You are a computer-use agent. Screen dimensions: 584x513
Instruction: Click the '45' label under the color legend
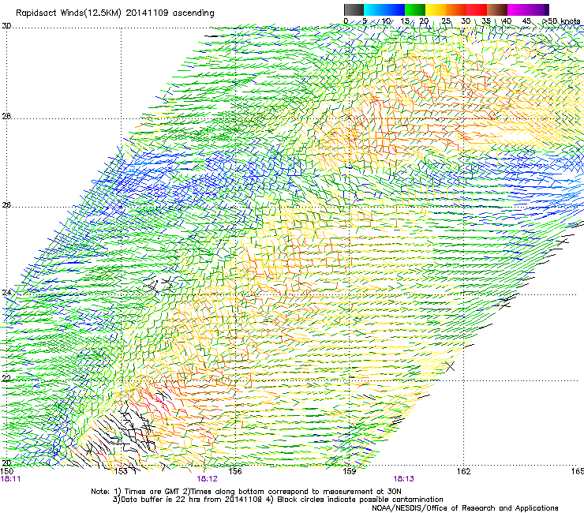[x=526, y=21]
